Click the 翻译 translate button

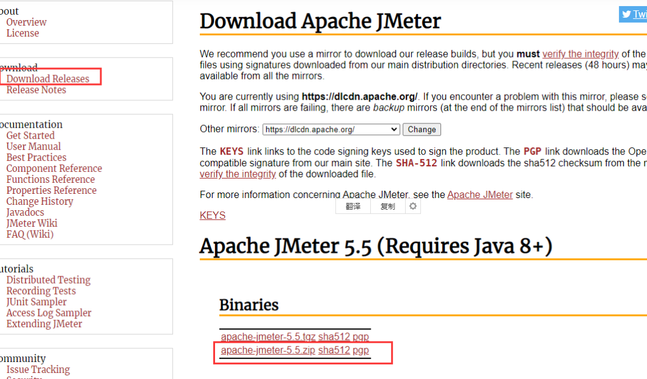coord(353,207)
